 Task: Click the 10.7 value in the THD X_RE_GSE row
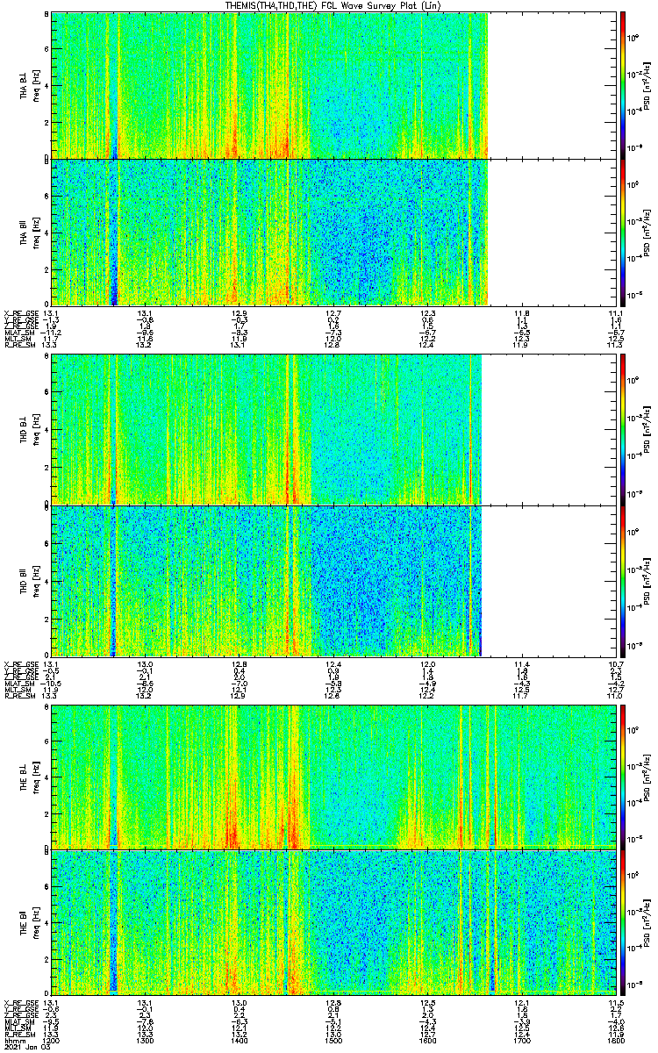point(615,664)
